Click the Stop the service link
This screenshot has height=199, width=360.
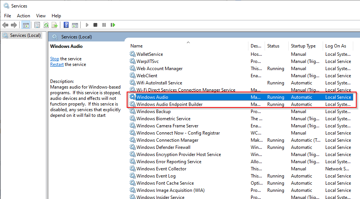[x=55, y=59]
